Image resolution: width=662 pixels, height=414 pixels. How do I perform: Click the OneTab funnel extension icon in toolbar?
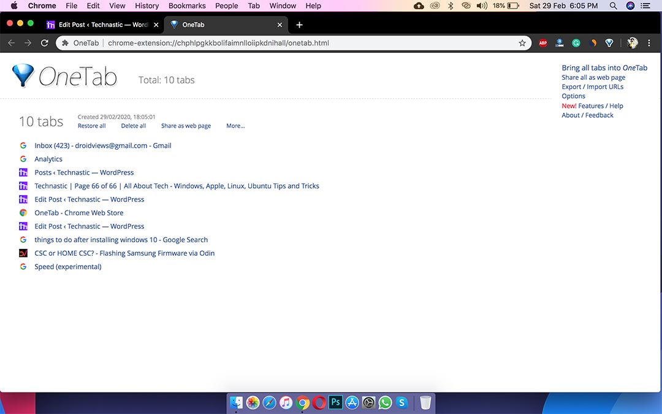pos(609,43)
